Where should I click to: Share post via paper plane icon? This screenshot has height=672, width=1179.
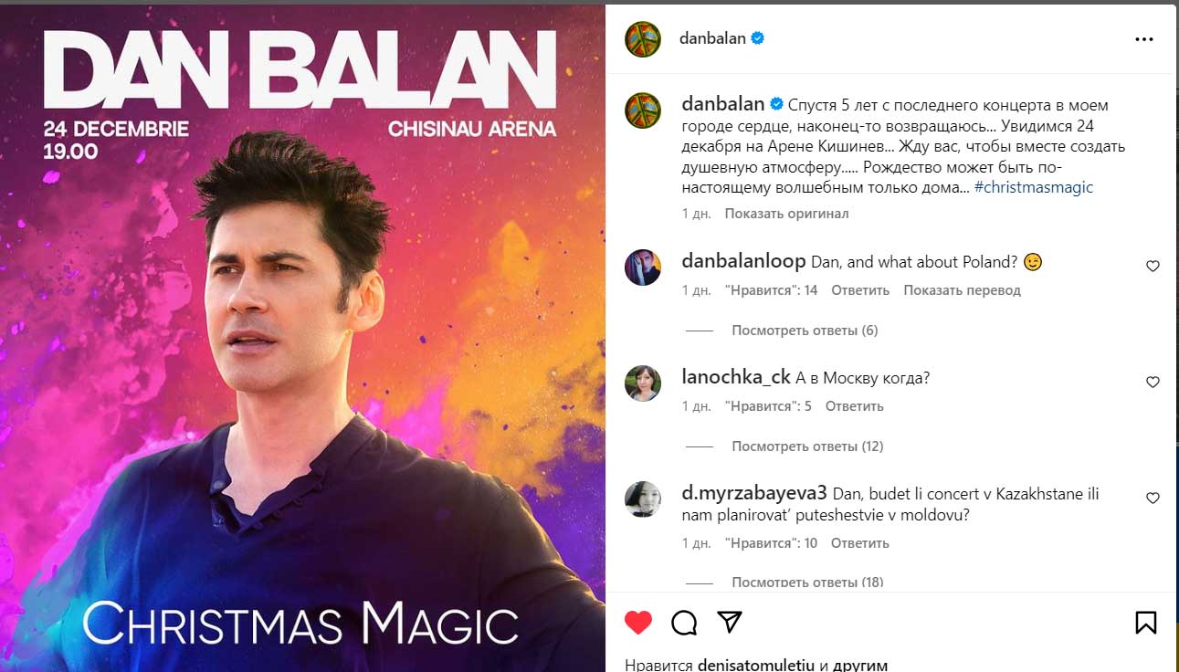click(729, 622)
